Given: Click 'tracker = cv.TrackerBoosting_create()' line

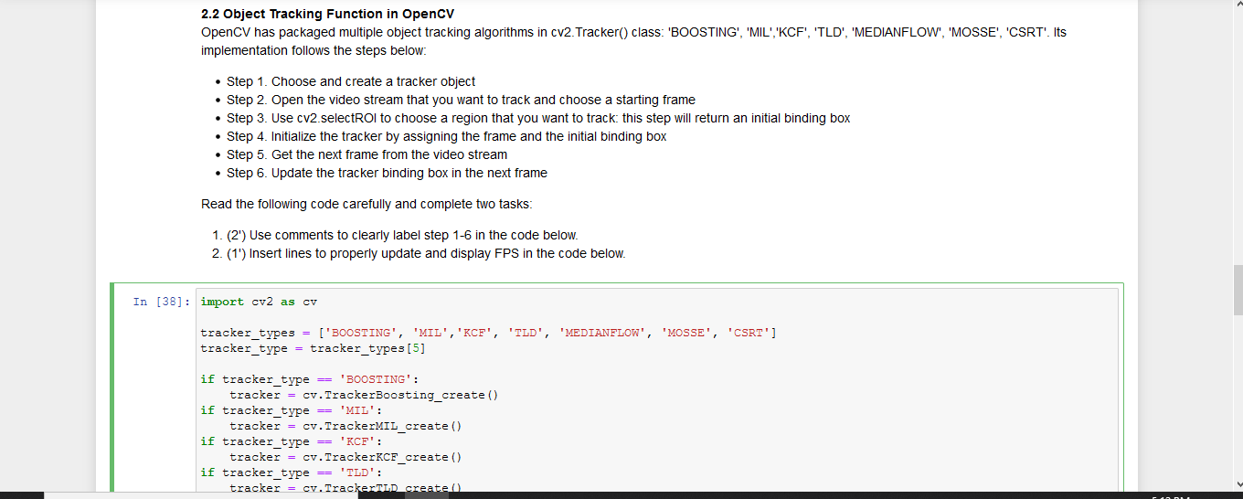Looking at the screenshot, I should click(364, 395).
